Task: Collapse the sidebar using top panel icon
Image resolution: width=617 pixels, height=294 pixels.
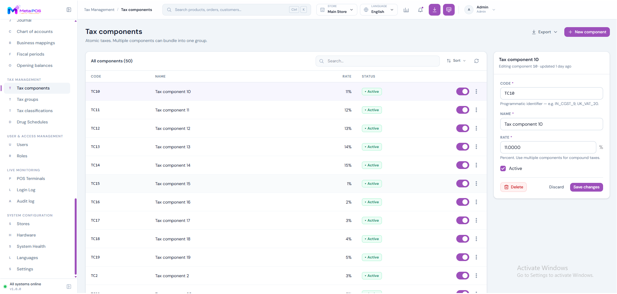Action: [69, 10]
